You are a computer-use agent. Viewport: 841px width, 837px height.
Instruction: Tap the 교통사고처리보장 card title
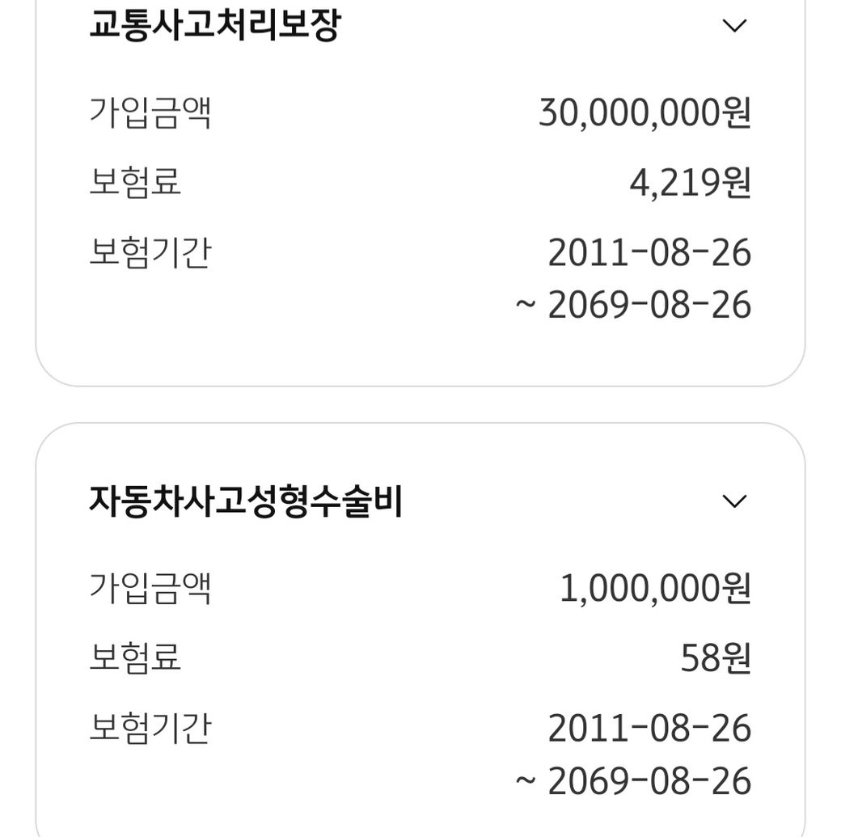pos(214,25)
